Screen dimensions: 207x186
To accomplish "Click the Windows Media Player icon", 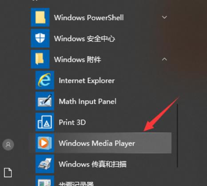I will point(45,143).
